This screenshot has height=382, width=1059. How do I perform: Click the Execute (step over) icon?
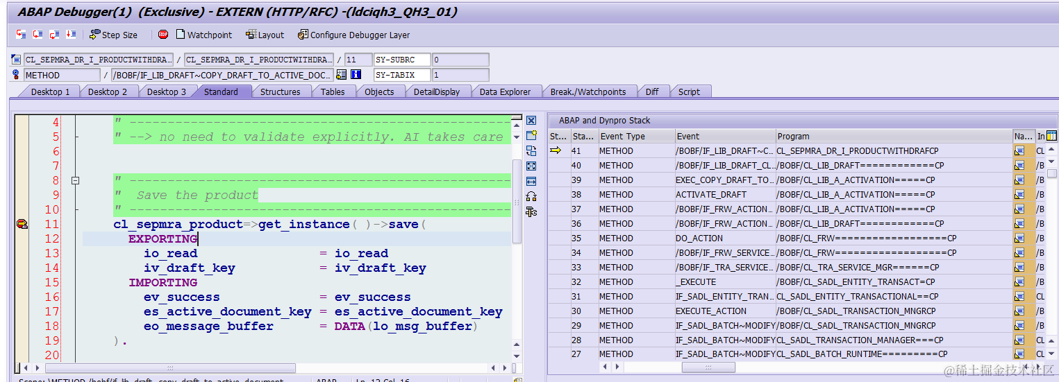[x=38, y=34]
